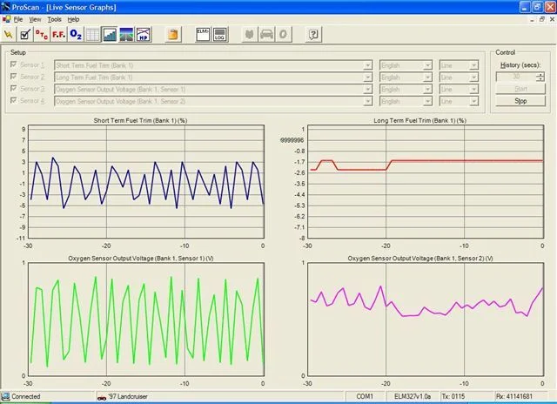Screen dimensions: 557x404
Task: Open the HP dyno graph tool
Action: [x=144, y=35]
